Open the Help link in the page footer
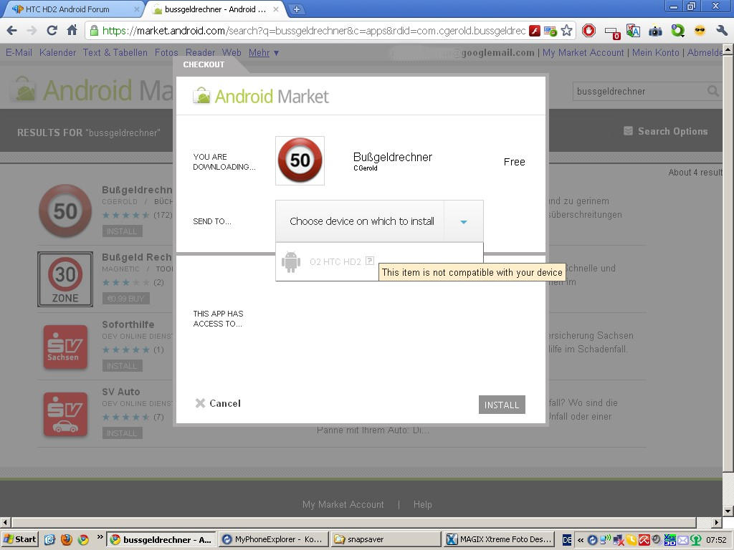The image size is (734, 550). (x=422, y=504)
